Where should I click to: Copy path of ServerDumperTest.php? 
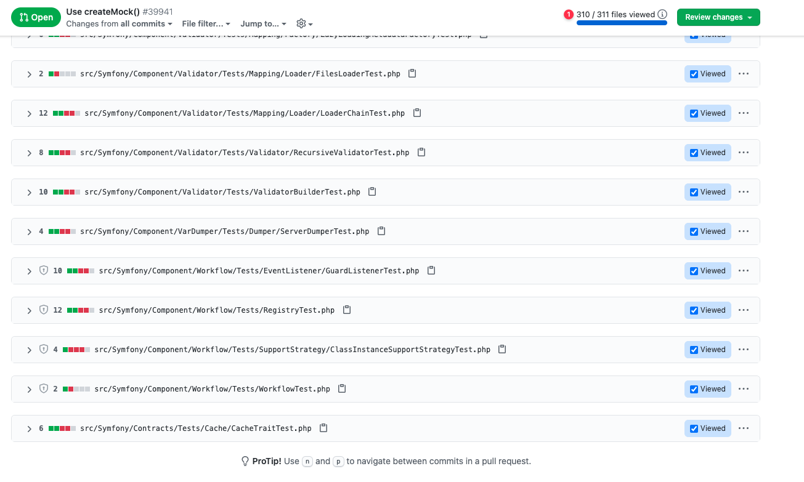pyautogui.click(x=381, y=231)
